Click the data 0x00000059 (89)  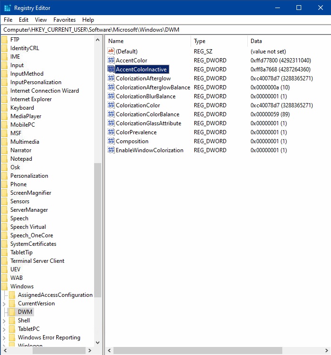pos(270,114)
